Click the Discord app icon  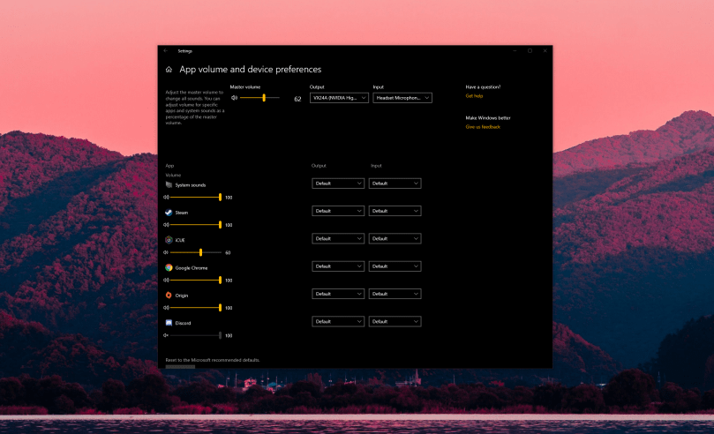(x=169, y=323)
